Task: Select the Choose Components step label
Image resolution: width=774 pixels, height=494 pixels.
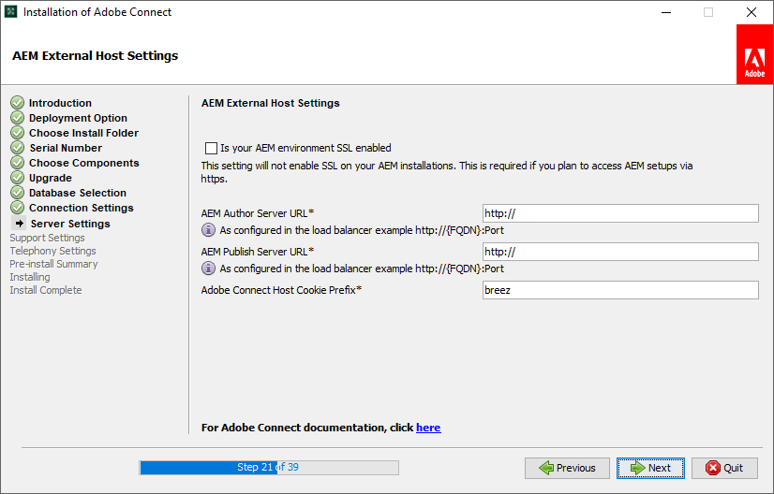Action: point(84,163)
